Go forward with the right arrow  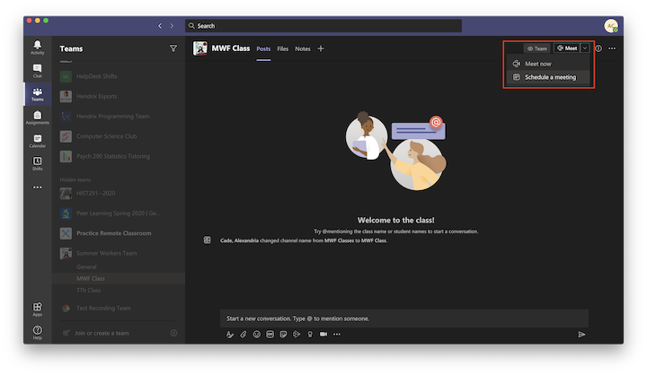pyautogui.click(x=172, y=26)
